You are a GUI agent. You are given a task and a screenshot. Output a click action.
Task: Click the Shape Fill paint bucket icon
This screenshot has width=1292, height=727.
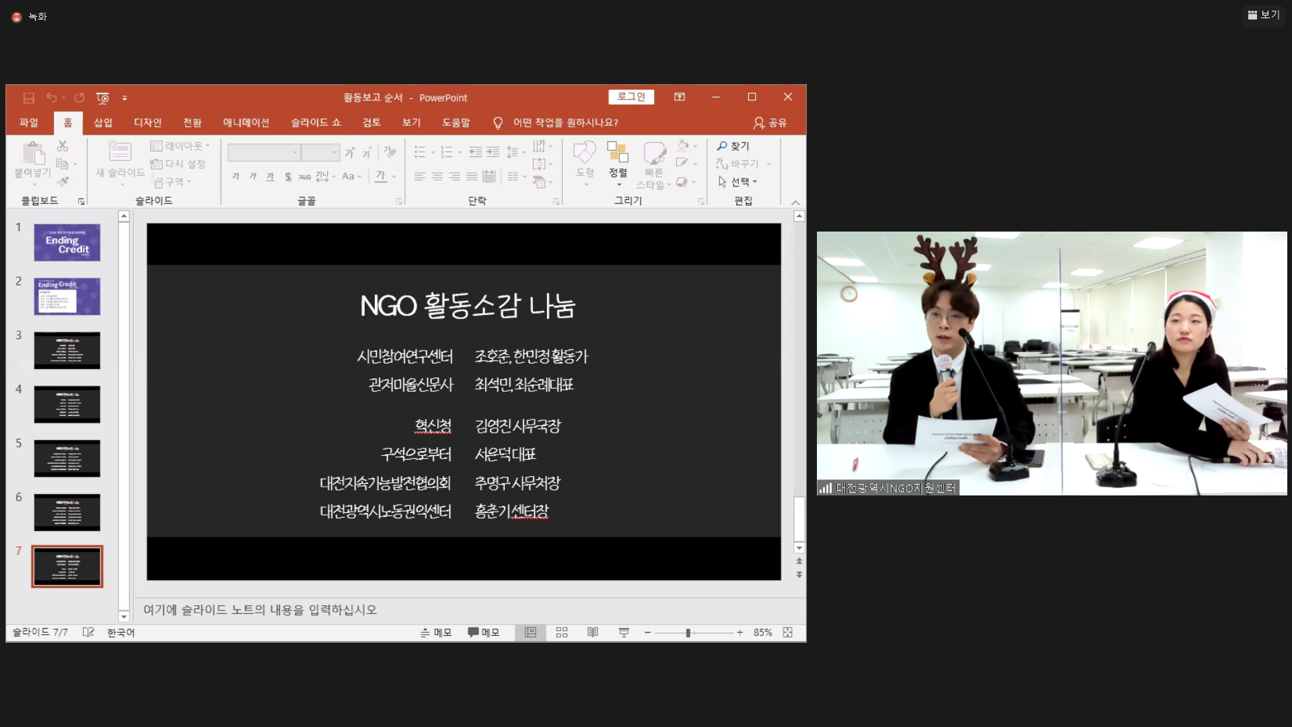pos(683,146)
